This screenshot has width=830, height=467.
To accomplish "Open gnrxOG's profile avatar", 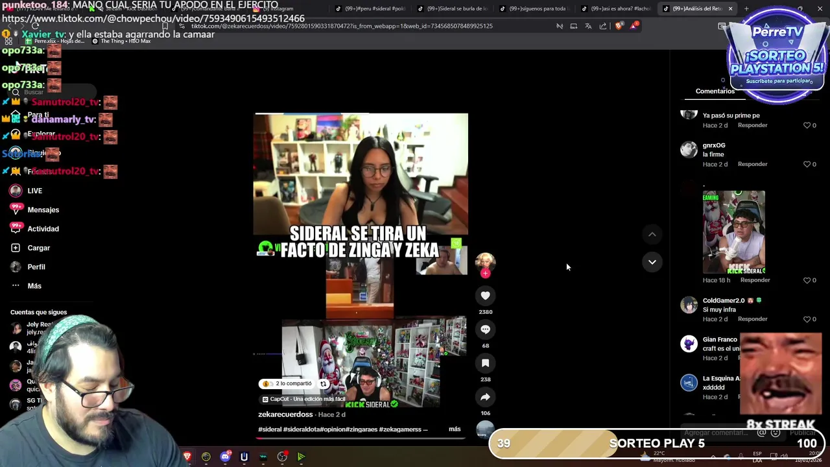I will click(689, 149).
